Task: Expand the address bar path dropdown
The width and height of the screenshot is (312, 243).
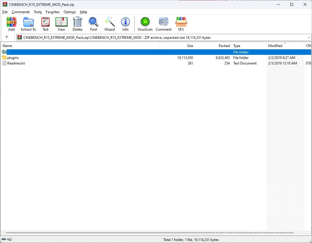Action: 309,38
